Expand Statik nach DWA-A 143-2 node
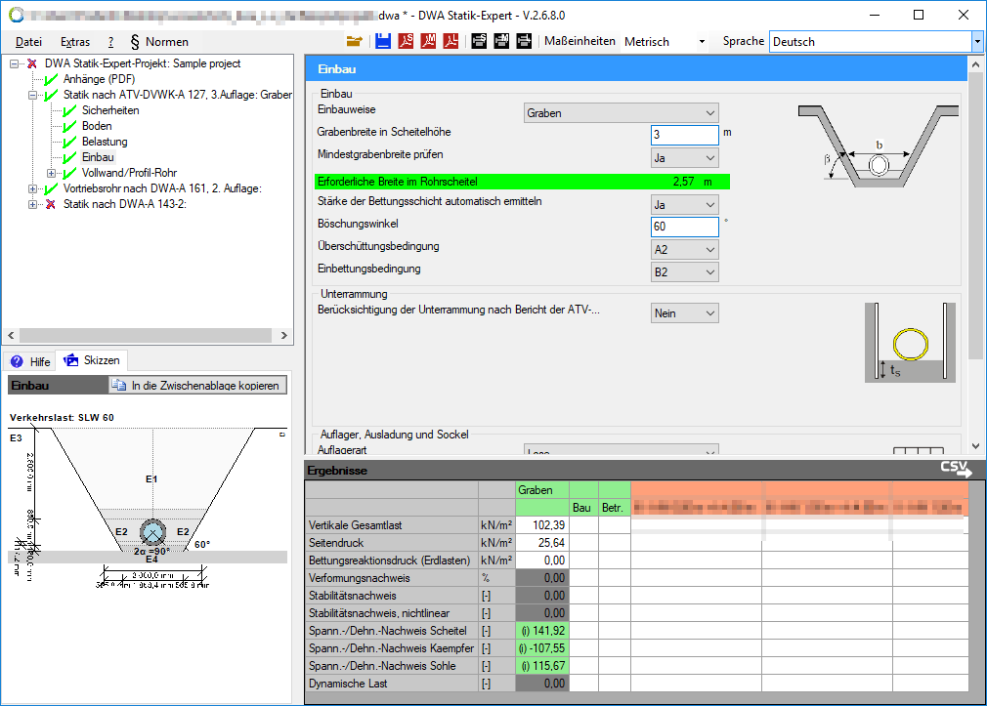This screenshot has width=987, height=706. point(33,204)
